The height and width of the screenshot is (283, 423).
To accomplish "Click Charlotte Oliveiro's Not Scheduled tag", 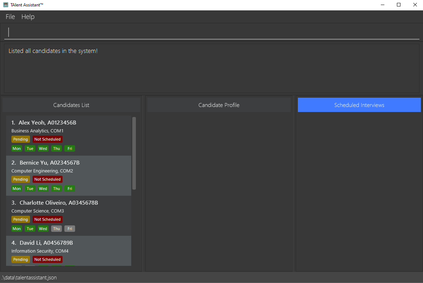I will [x=48, y=219].
